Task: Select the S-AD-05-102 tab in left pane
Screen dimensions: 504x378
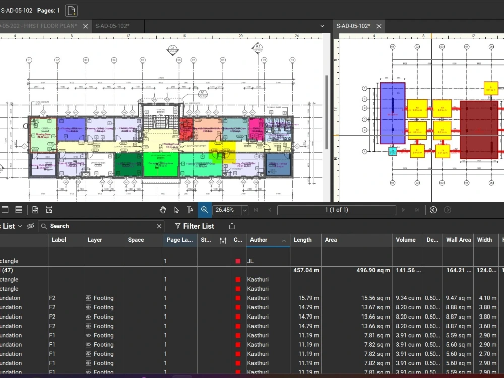Action: [112, 26]
